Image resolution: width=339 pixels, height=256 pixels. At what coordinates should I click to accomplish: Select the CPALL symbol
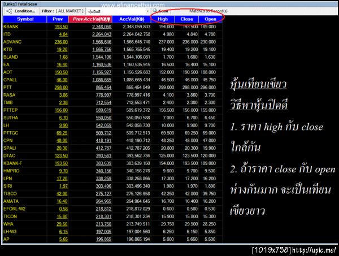point(10,80)
